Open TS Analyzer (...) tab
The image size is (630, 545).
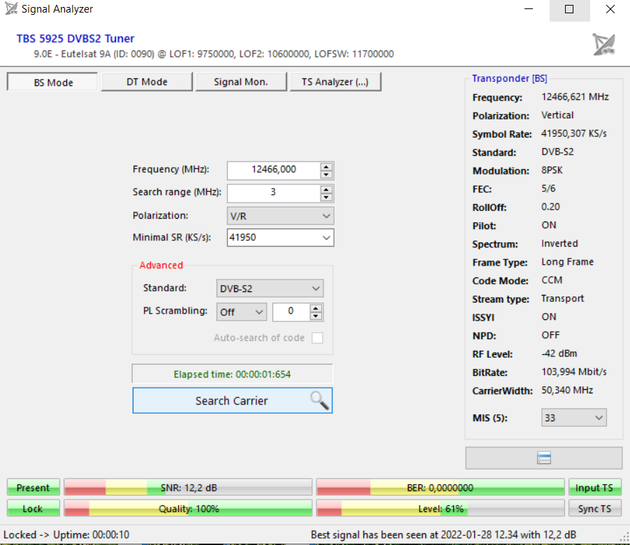pyautogui.click(x=335, y=82)
